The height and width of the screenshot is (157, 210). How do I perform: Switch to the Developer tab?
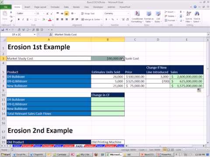click(x=98, y=7)
